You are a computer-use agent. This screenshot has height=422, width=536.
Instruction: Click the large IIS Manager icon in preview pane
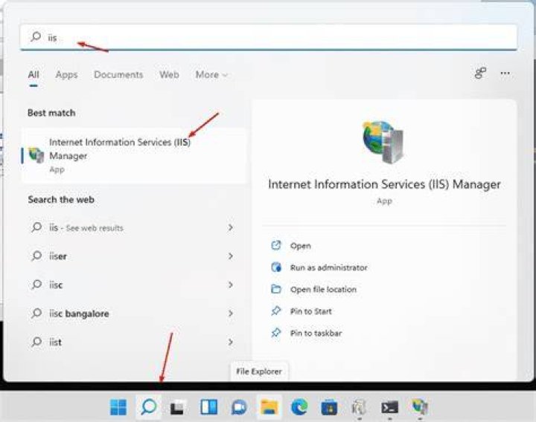(383, 142)
